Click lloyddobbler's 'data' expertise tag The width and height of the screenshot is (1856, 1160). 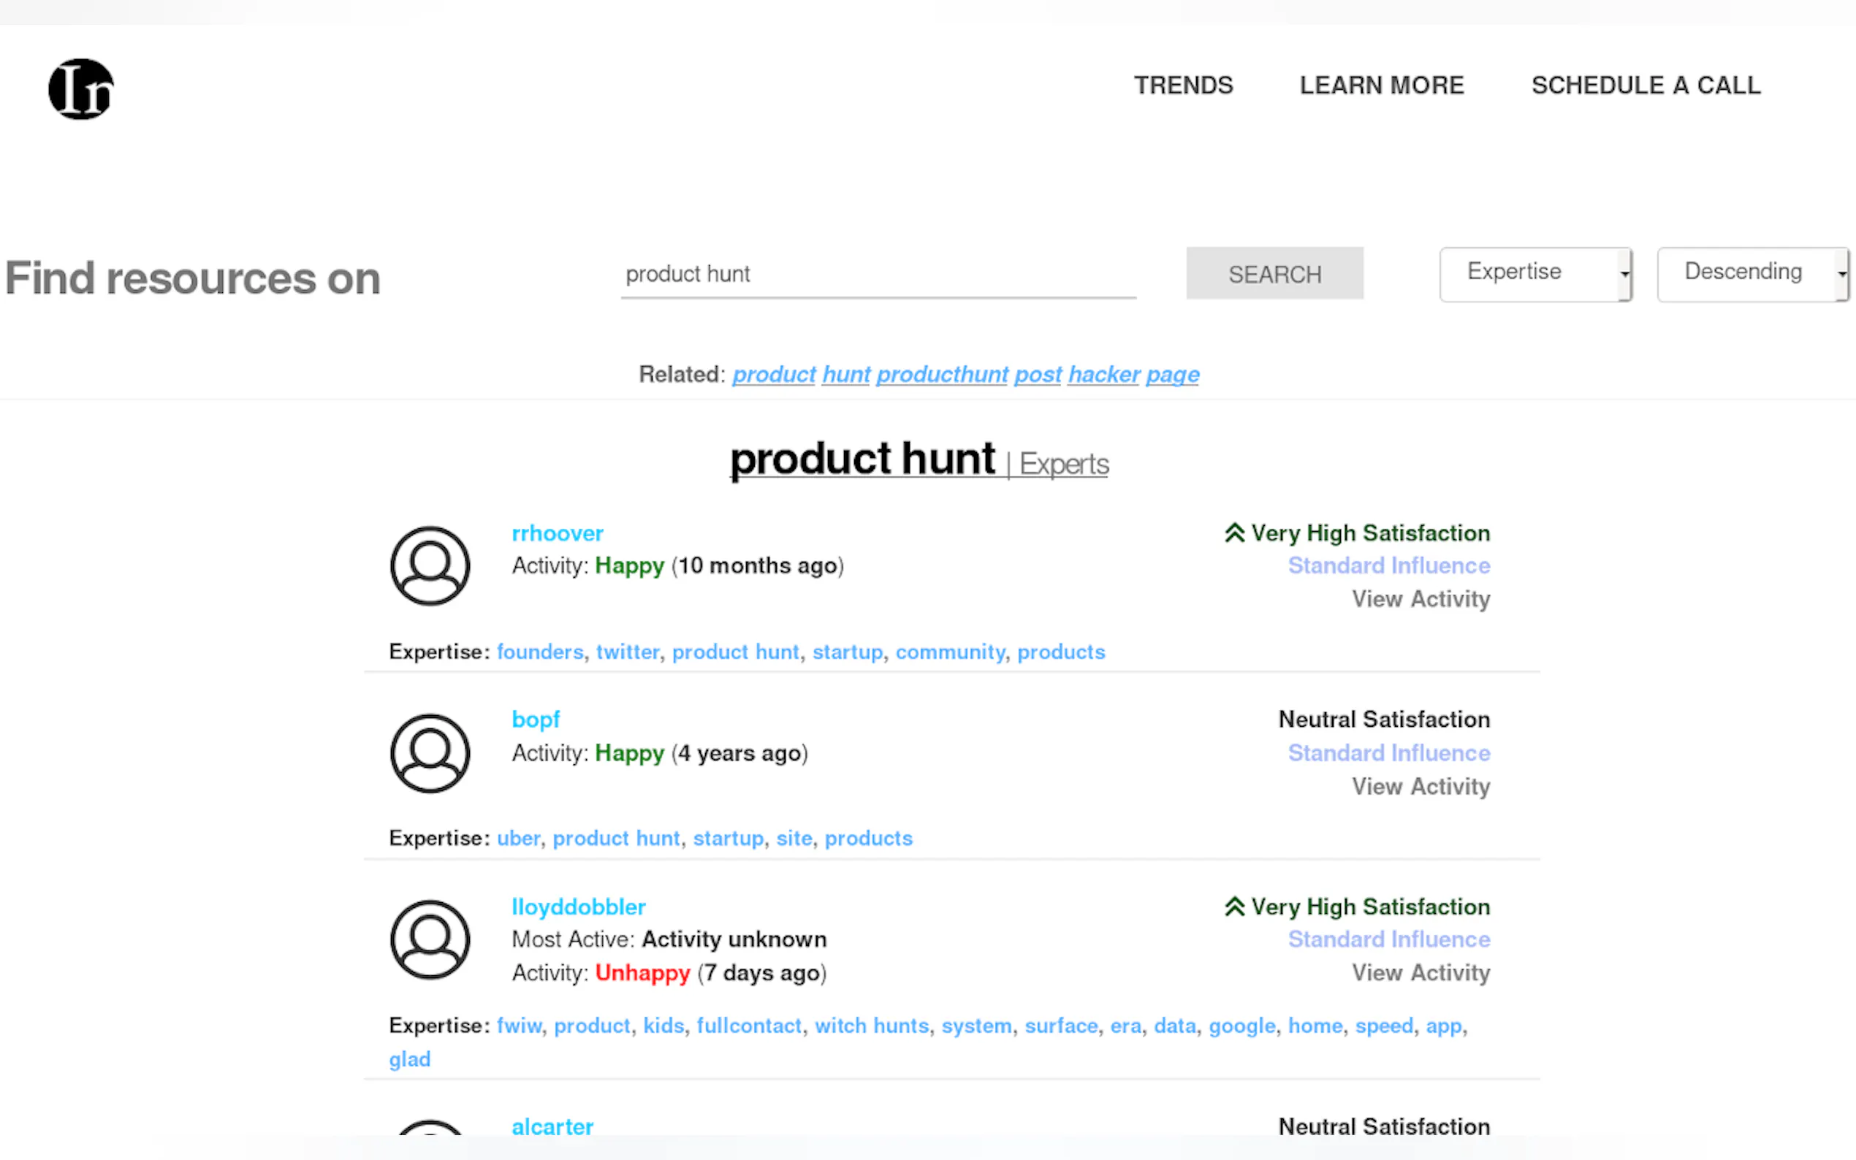[x=1175, y=1026]
